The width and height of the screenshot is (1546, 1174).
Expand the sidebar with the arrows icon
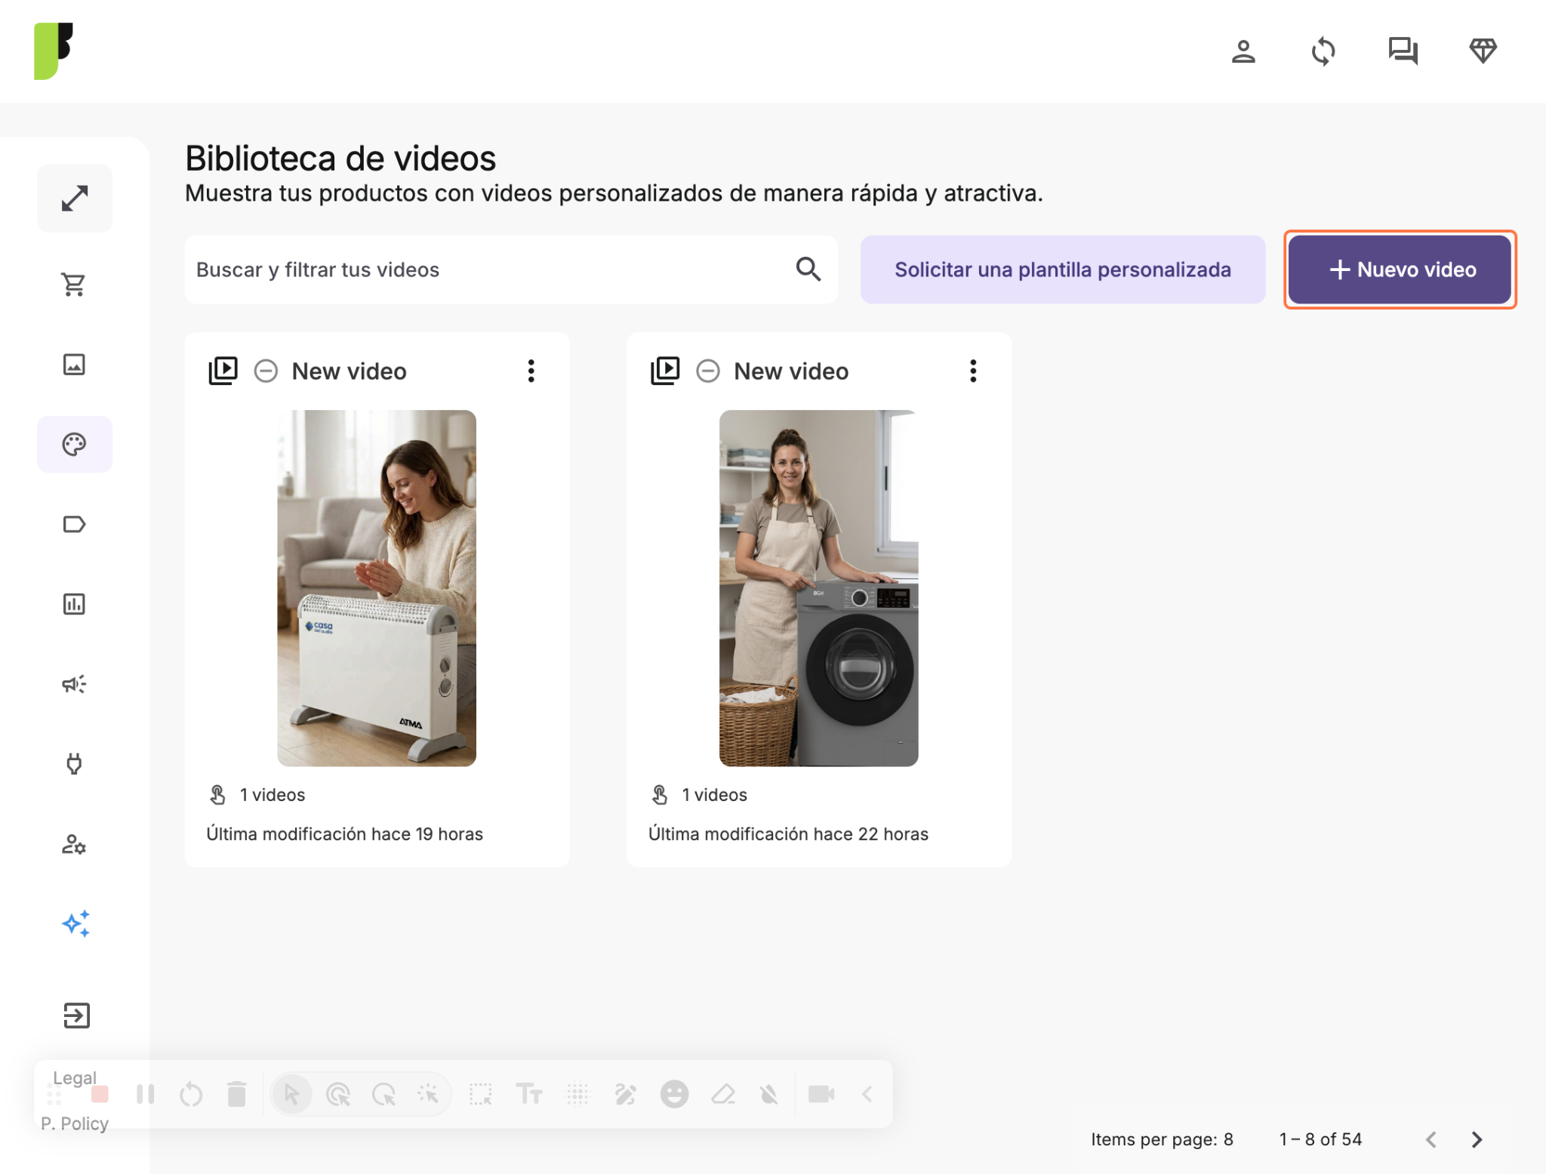(x=74, y=198)
